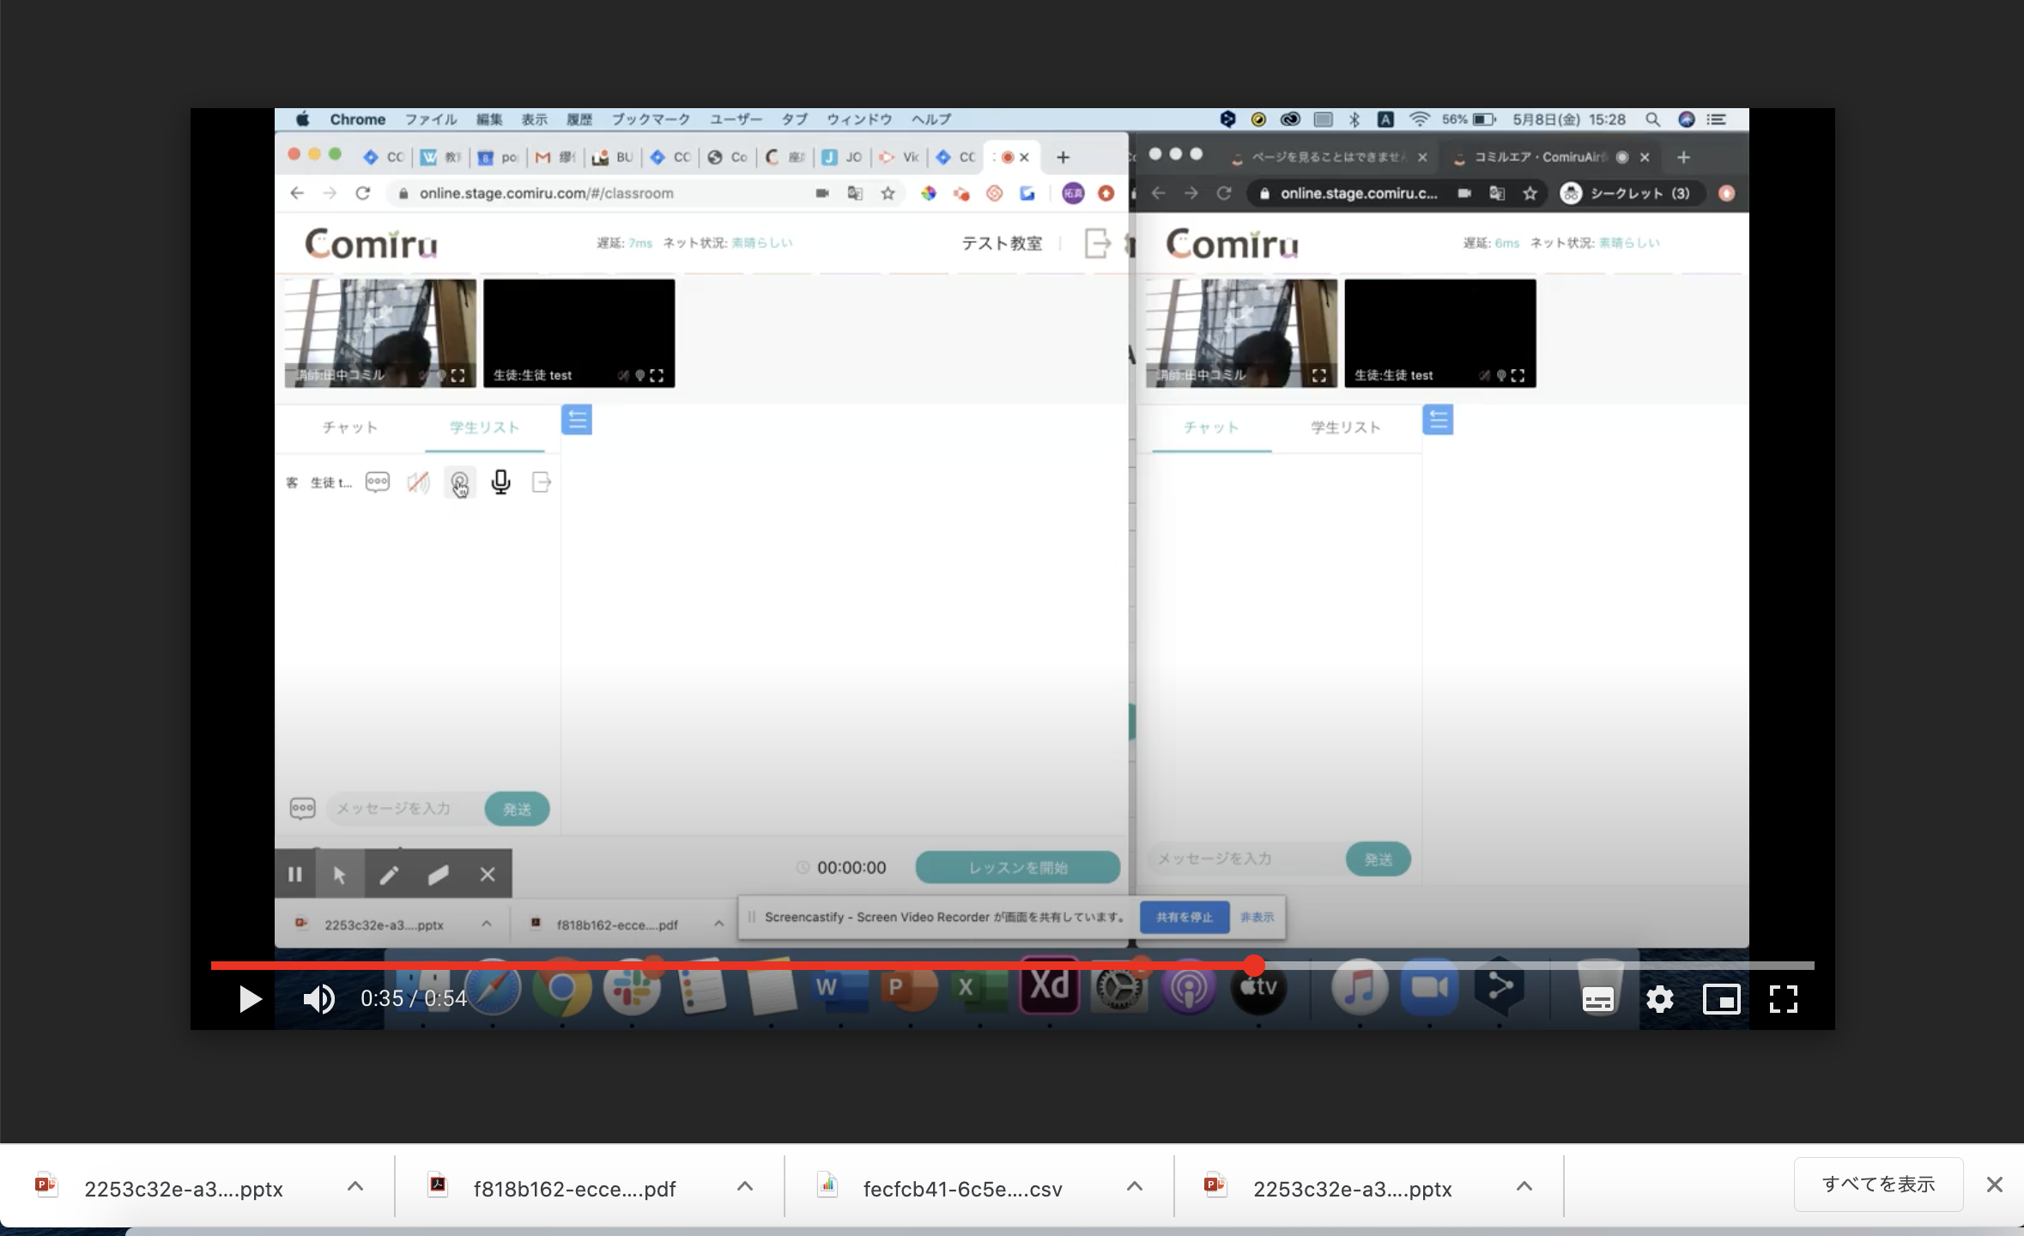This screenshot has width=2024, height=1236.
Task: Mute the video with the speaker icon
Action: tap(318, 999)
